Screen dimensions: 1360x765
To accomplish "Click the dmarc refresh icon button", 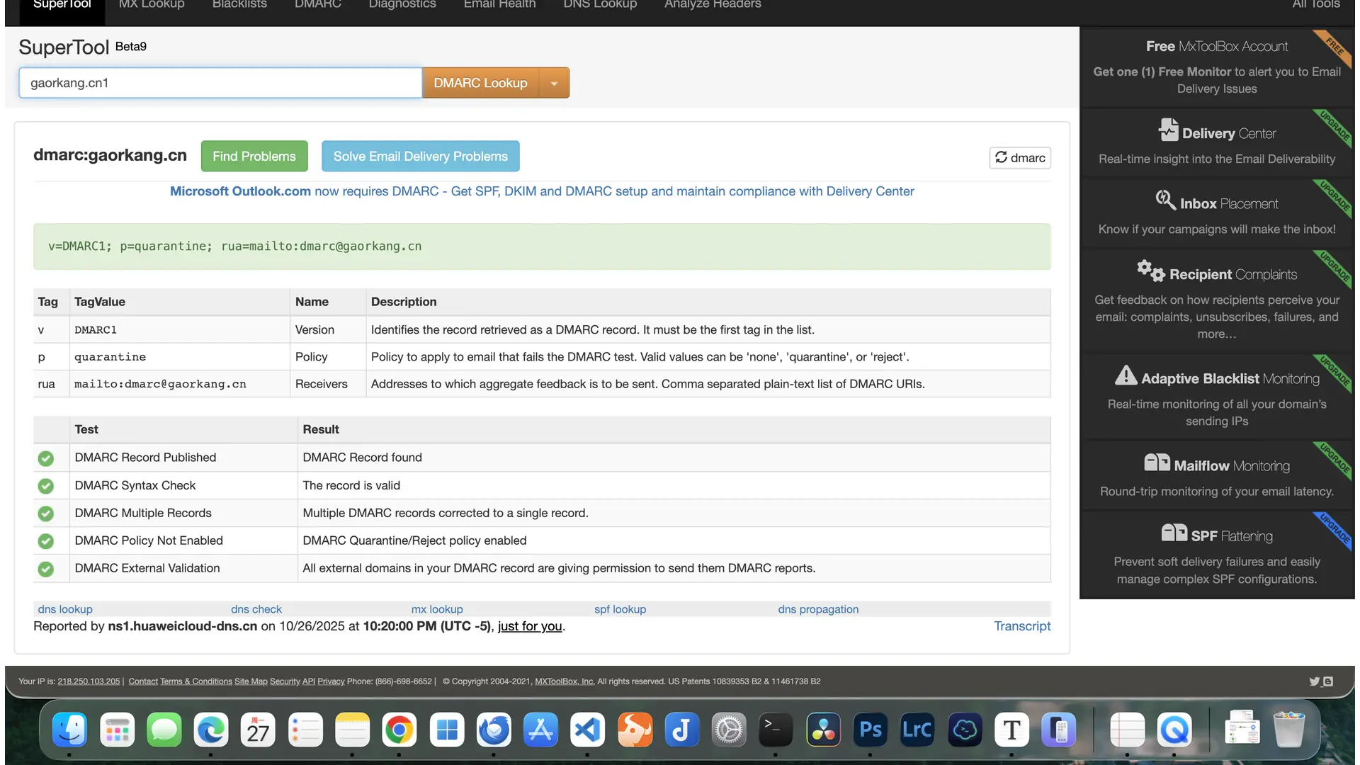I will coord(1001,157).
